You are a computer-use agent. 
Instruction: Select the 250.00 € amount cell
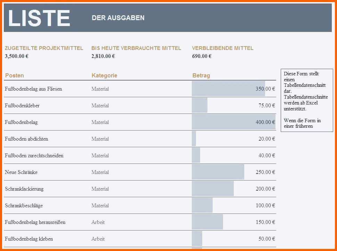click(x=234, y=172)
